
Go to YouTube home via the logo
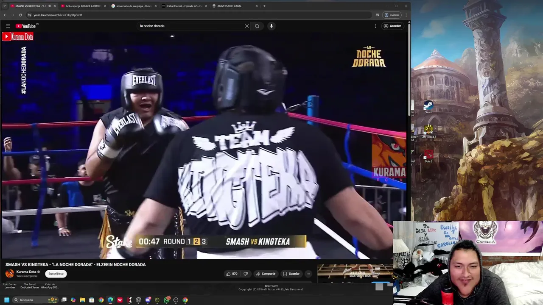tap(25, 26)
